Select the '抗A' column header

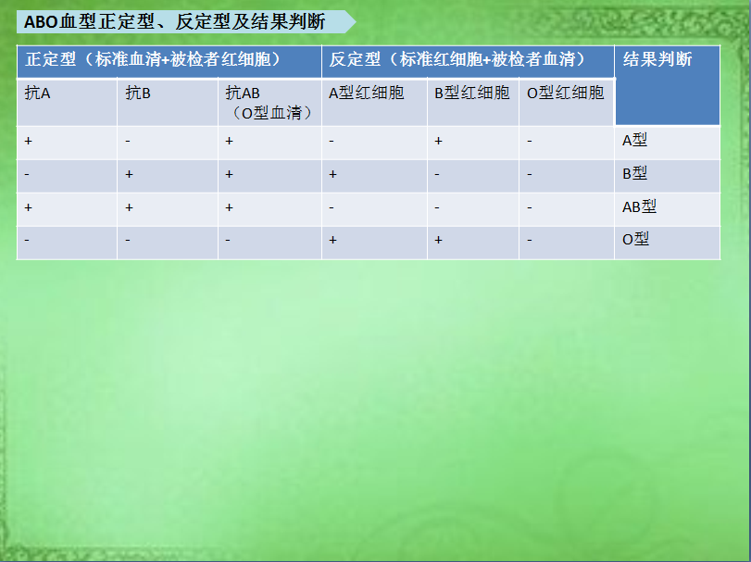[67, 103]
